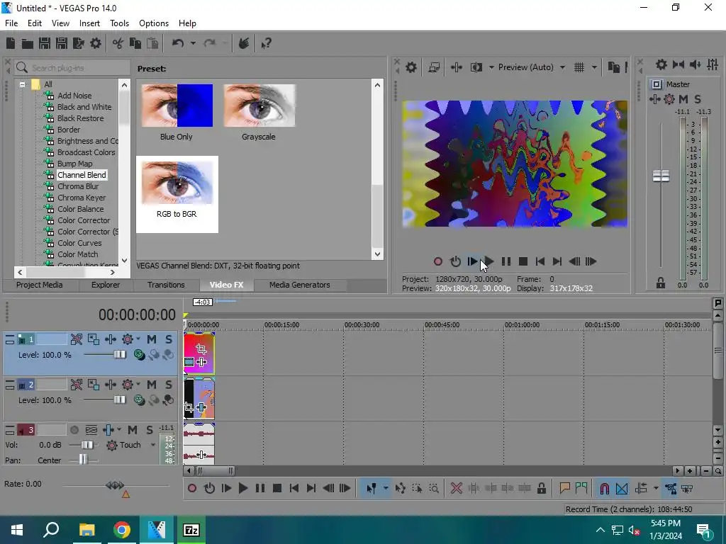Open Auto Ripple dropdown arrow
This screenshot has height=544, width=726.
tap(656, 488)
